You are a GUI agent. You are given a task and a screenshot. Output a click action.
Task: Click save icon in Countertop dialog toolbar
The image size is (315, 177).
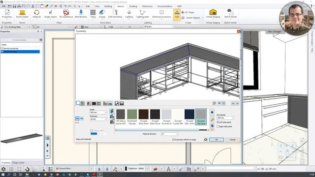pyautogui.click(x=122, y=104)
